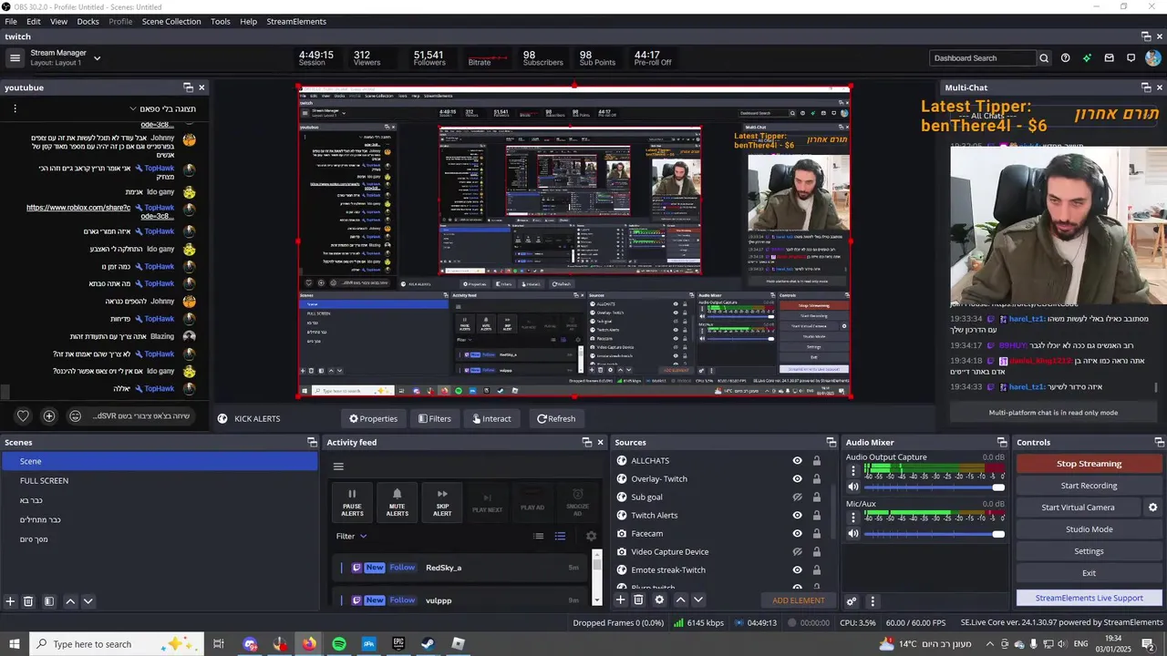This screenshot has width=1167, height=656.
Task: Open the Virtual Camera settings gear
Action: (x=1152, y=507)
